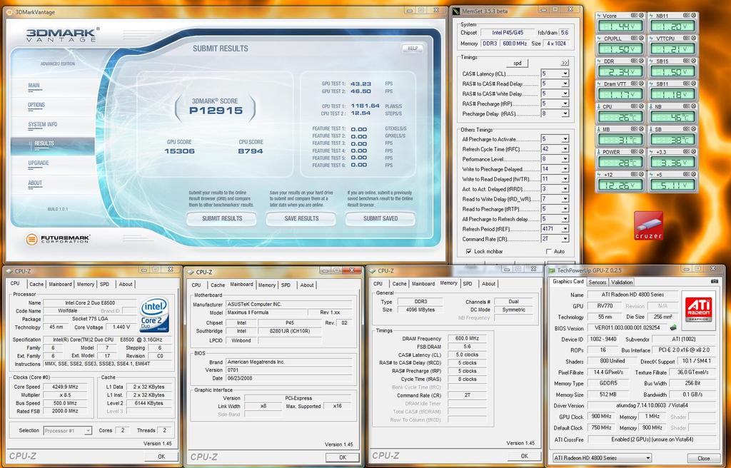Click the GPU SCORE value 15306
Screen dimensions: 731x468
pos(179,151)
